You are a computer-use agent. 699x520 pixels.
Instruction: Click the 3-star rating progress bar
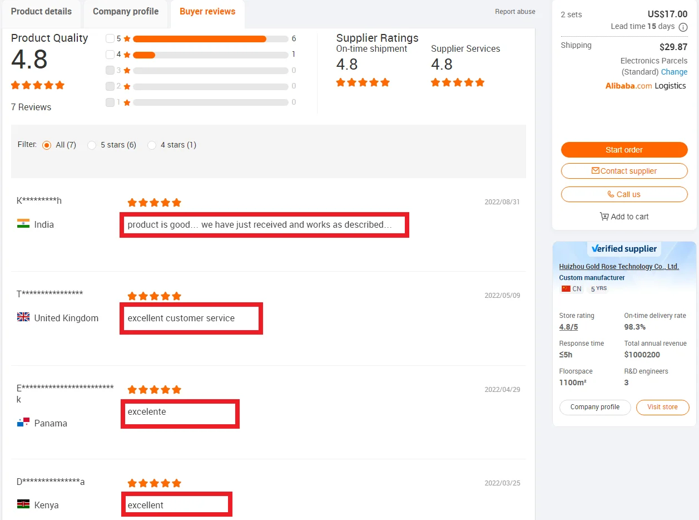[211, 70]
